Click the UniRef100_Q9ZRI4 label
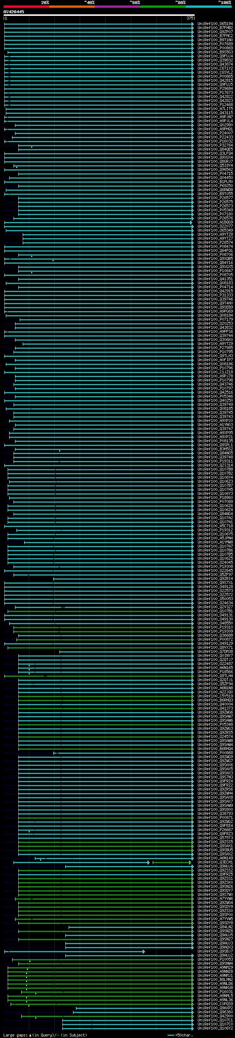Viewport: 235px width, 1038px height. pos(215,578)
